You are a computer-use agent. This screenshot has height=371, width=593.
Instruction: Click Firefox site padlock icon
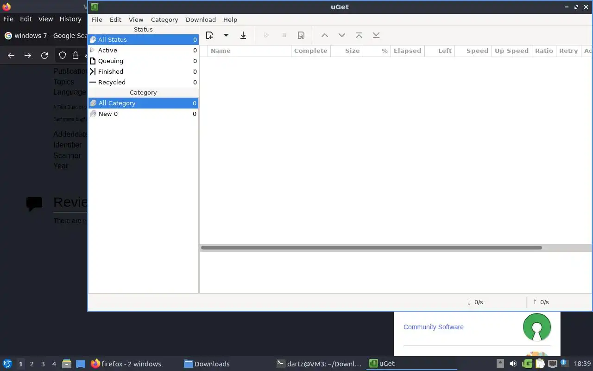click(x=76, y=56)
